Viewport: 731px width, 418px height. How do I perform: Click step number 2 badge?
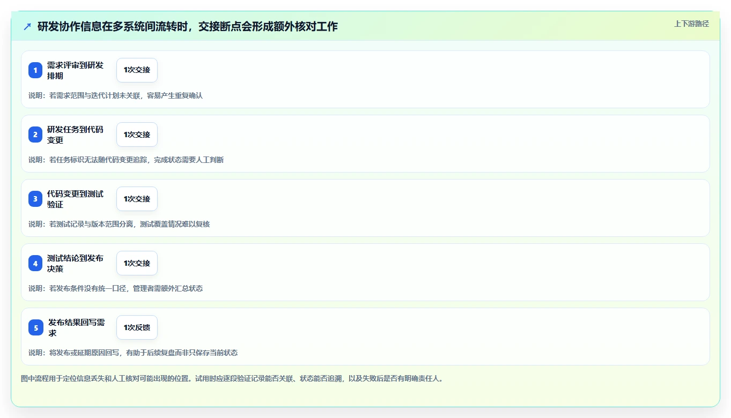[35, 135]
